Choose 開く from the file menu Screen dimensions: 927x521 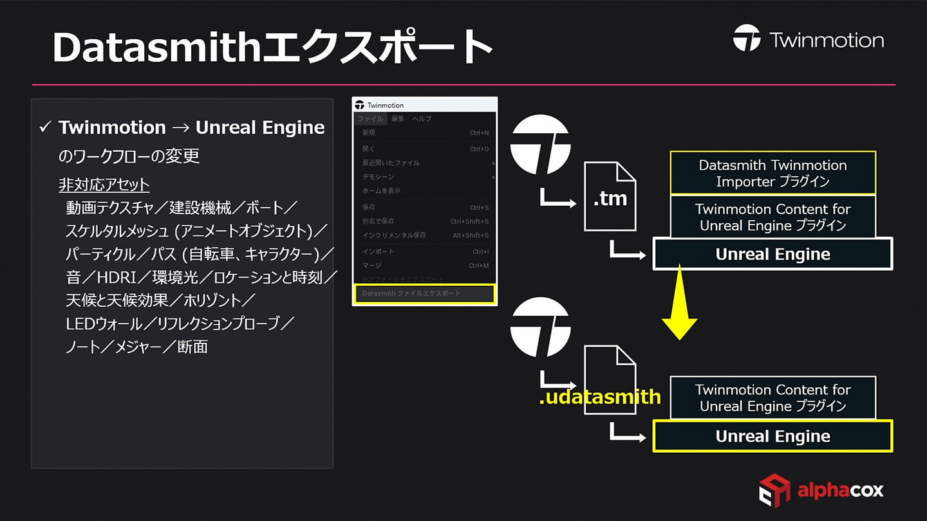click(x=425, y=149)
